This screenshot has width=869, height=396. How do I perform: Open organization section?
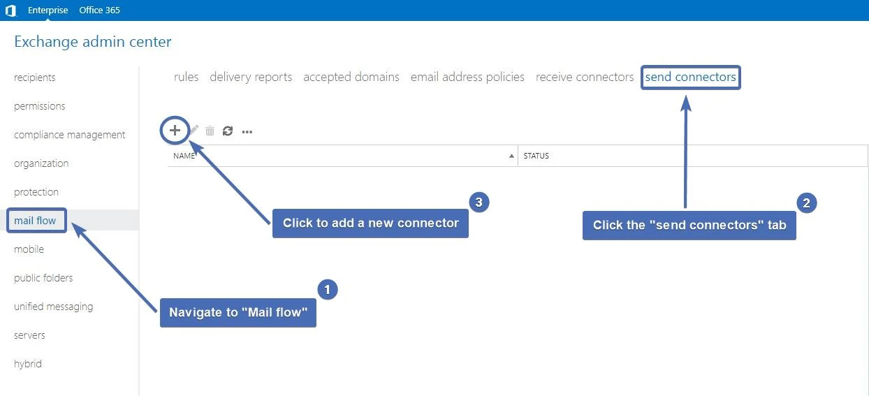pos(41,163)
